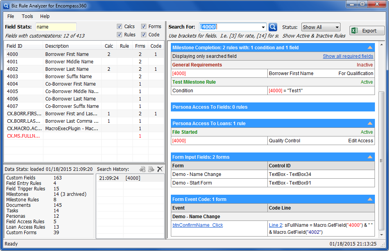Select the 4003 Borrower Suffix Name row

pos(84,76)
